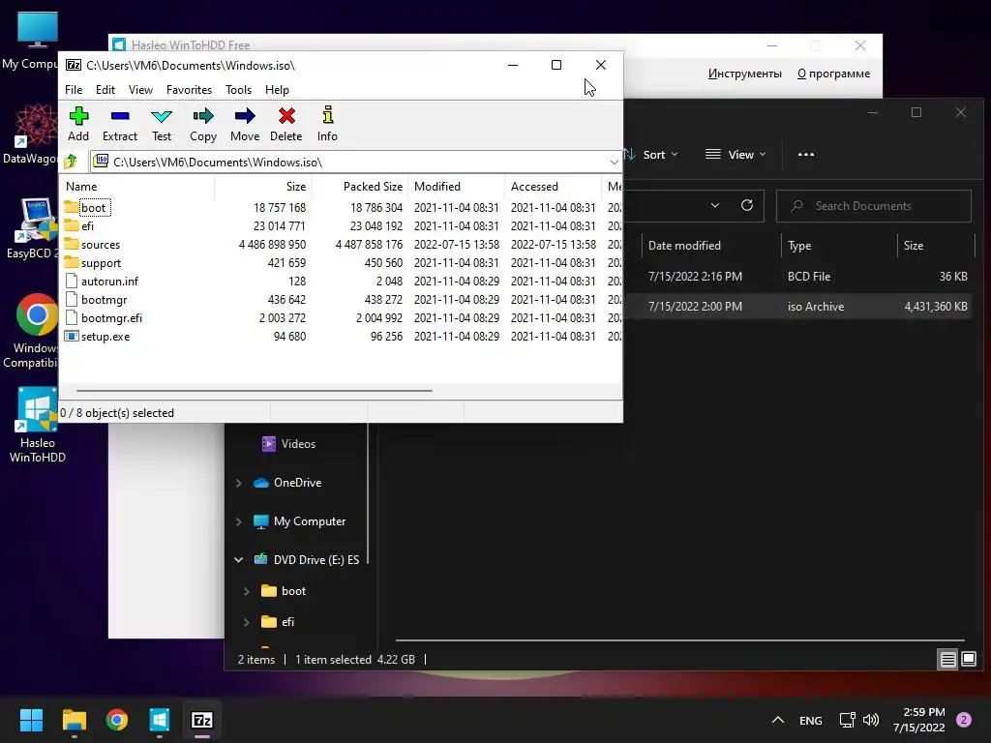Screen dimensions: 991x743
Task: Open the Explorer View dropdown
Action: [x=736, y=154]
